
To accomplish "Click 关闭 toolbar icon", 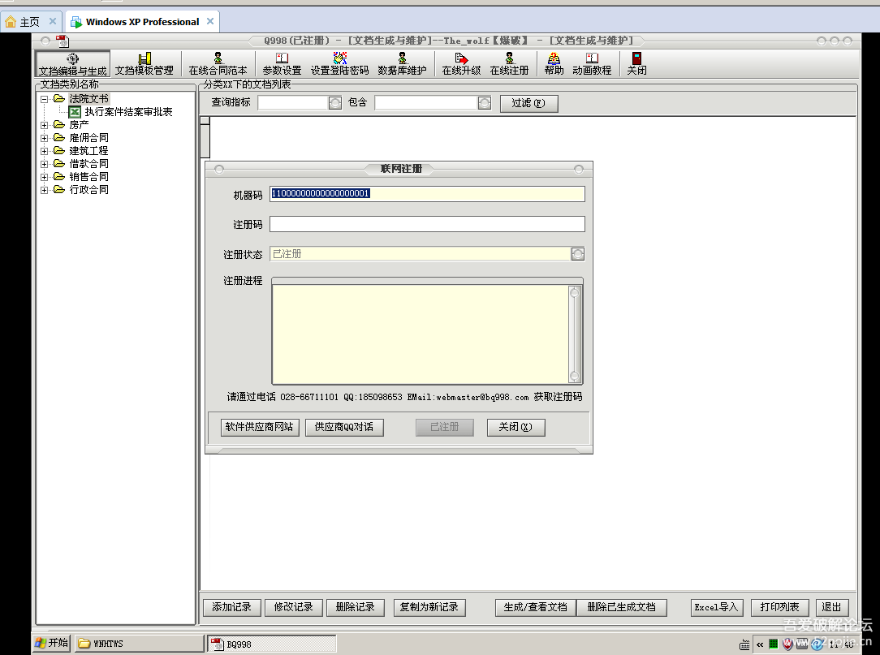I will point(636,64).
